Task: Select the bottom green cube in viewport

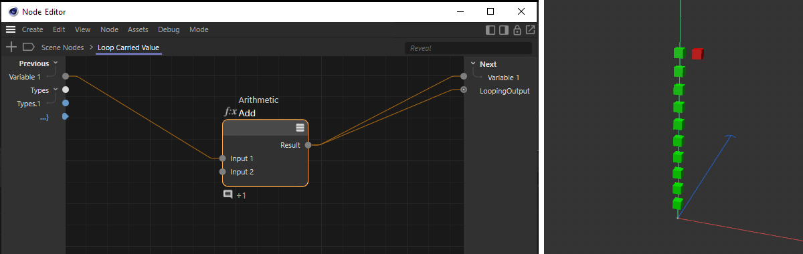Action: (x=678, y=203)
